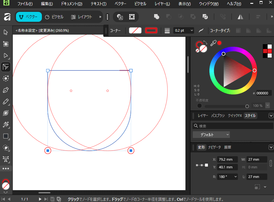The image size is (274, 202).
Task: Click the boolean Add operation icon
Action: 157,17
